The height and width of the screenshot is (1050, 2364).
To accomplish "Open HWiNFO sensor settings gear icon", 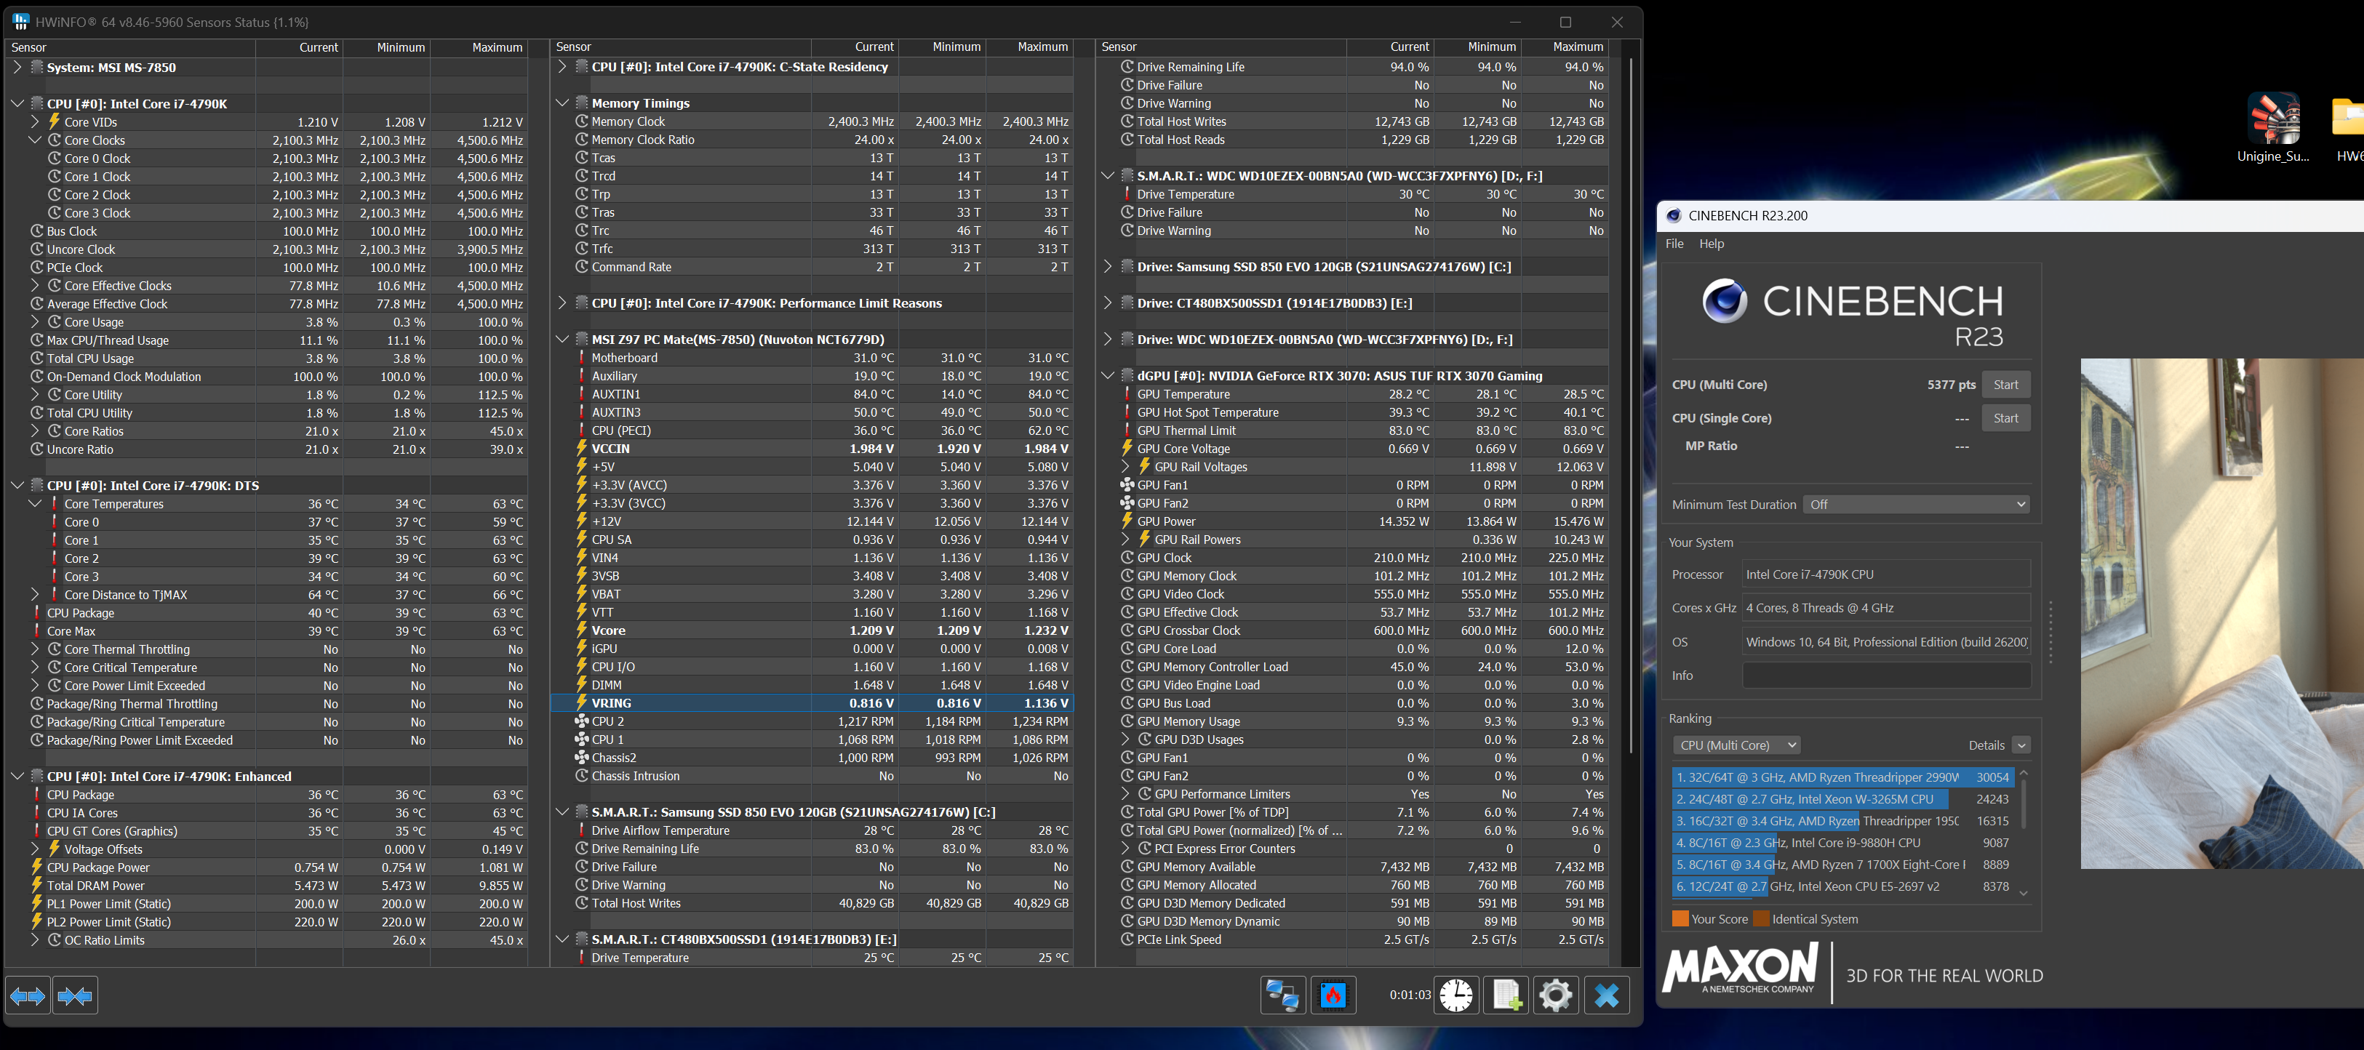I will (1555, 995).
